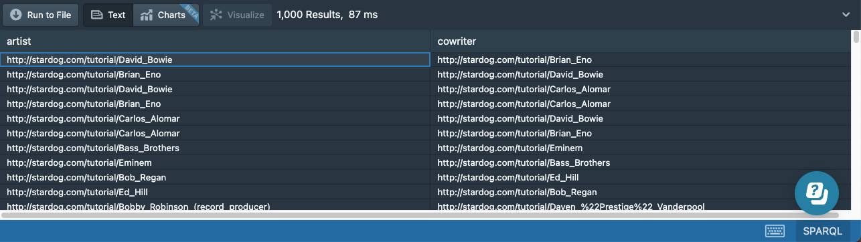
Task: Select artist Bass_Brothers cell
Action: pyautogui.click(x=215, y=148)
